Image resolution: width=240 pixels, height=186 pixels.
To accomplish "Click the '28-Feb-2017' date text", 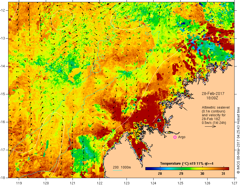I will click(x=213, y=94).
